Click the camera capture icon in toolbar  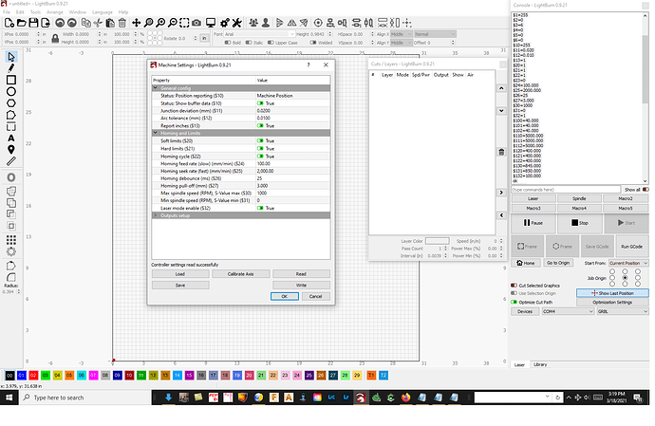pos(196,23)
